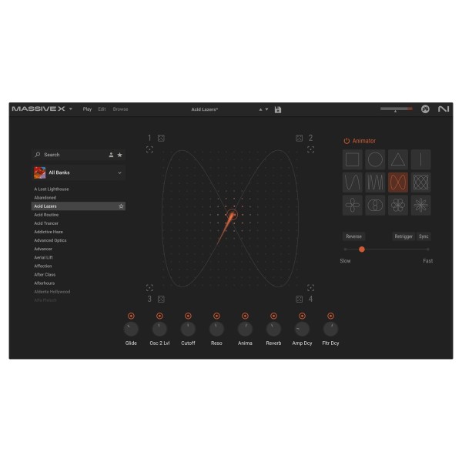
Task: Toggle the Sync option
Action: coord(423,236)
